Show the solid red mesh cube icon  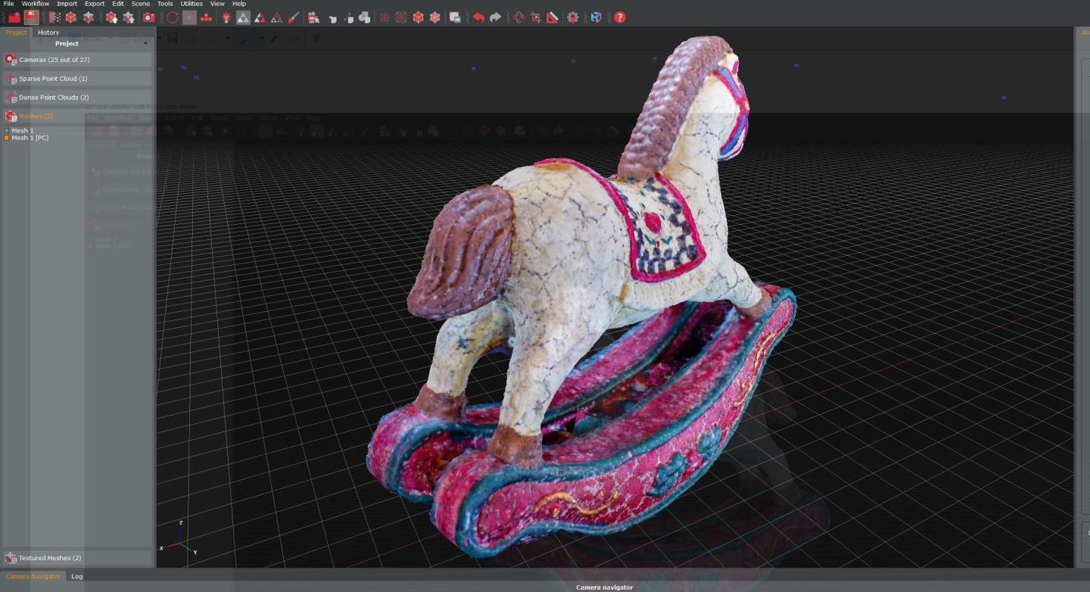[x=418, y=17]
